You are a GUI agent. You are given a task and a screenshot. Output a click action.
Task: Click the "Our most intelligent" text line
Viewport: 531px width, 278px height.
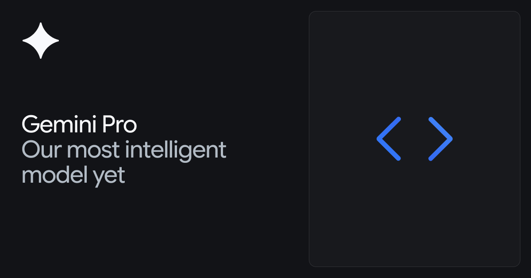tap(124, 150)
